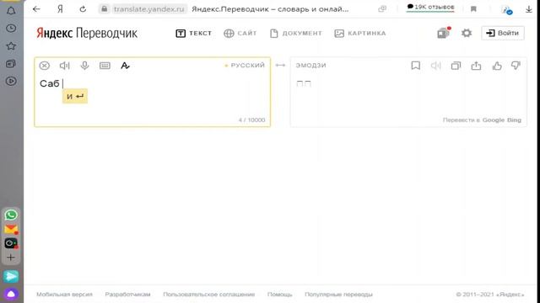
Task: Open history clock icon in sidebar
Action: (x=11, y=28)
